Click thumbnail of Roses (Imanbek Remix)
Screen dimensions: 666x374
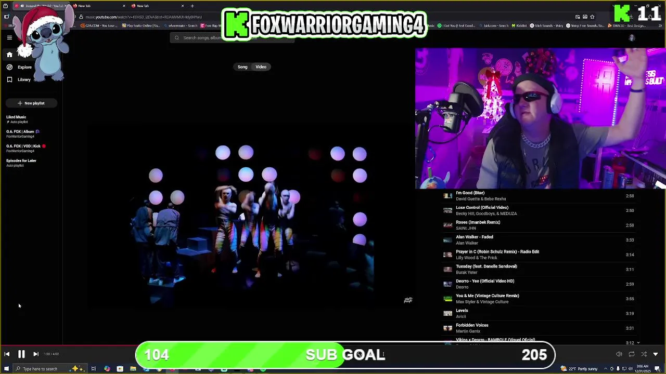tap(447, 225)
